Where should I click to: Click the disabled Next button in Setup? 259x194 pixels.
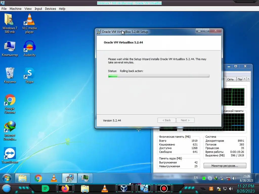(x=185, y=120)
